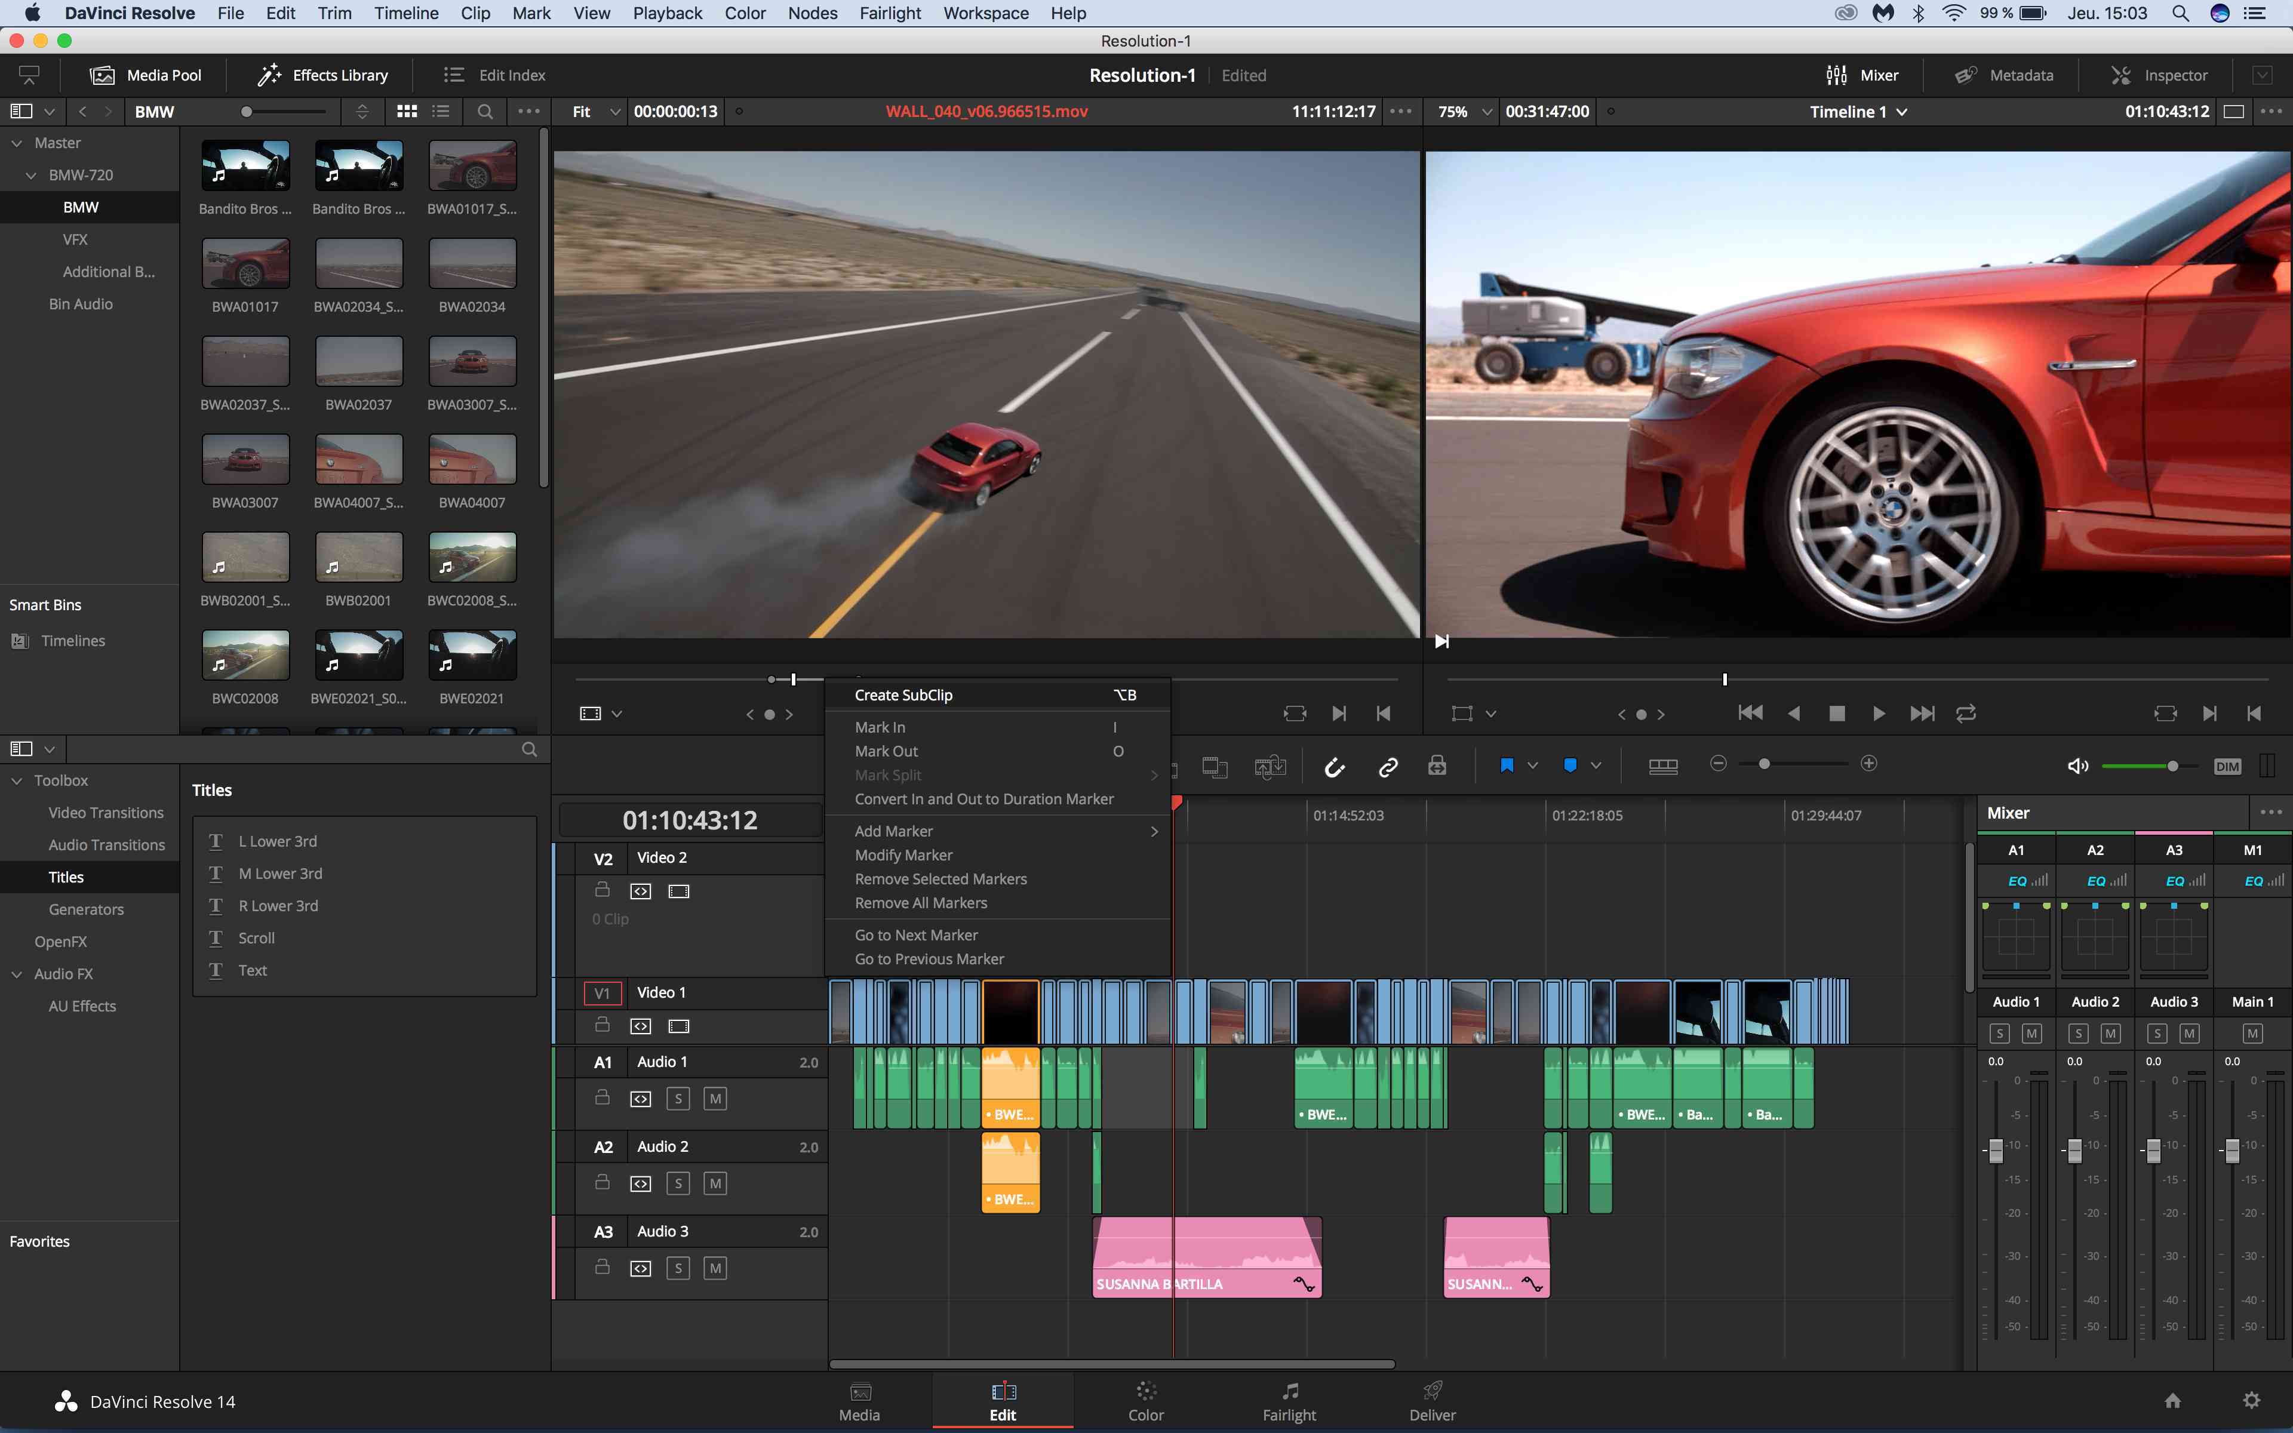Collapse the BMW-720 bin folder
Viewport: 2293px width, 1433px height.
[30, 176]
